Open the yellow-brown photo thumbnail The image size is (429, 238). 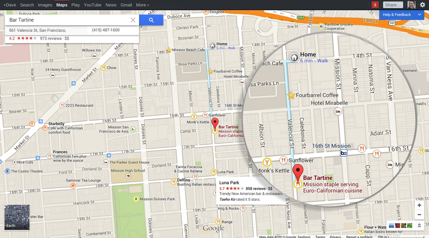404,226
